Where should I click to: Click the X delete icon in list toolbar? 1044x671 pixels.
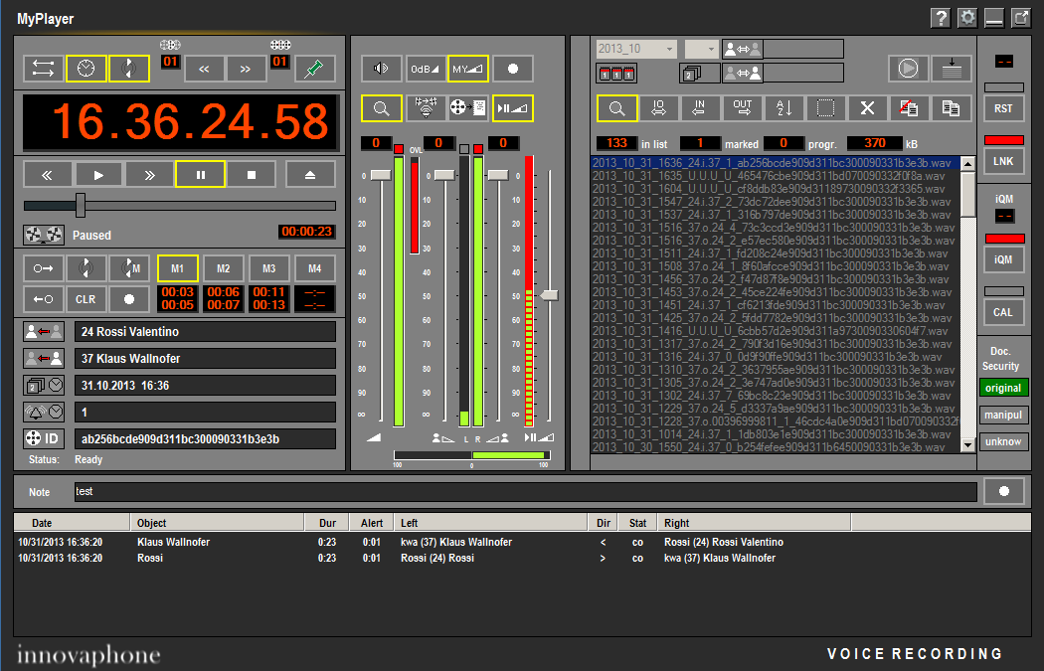tap(867, 108)
